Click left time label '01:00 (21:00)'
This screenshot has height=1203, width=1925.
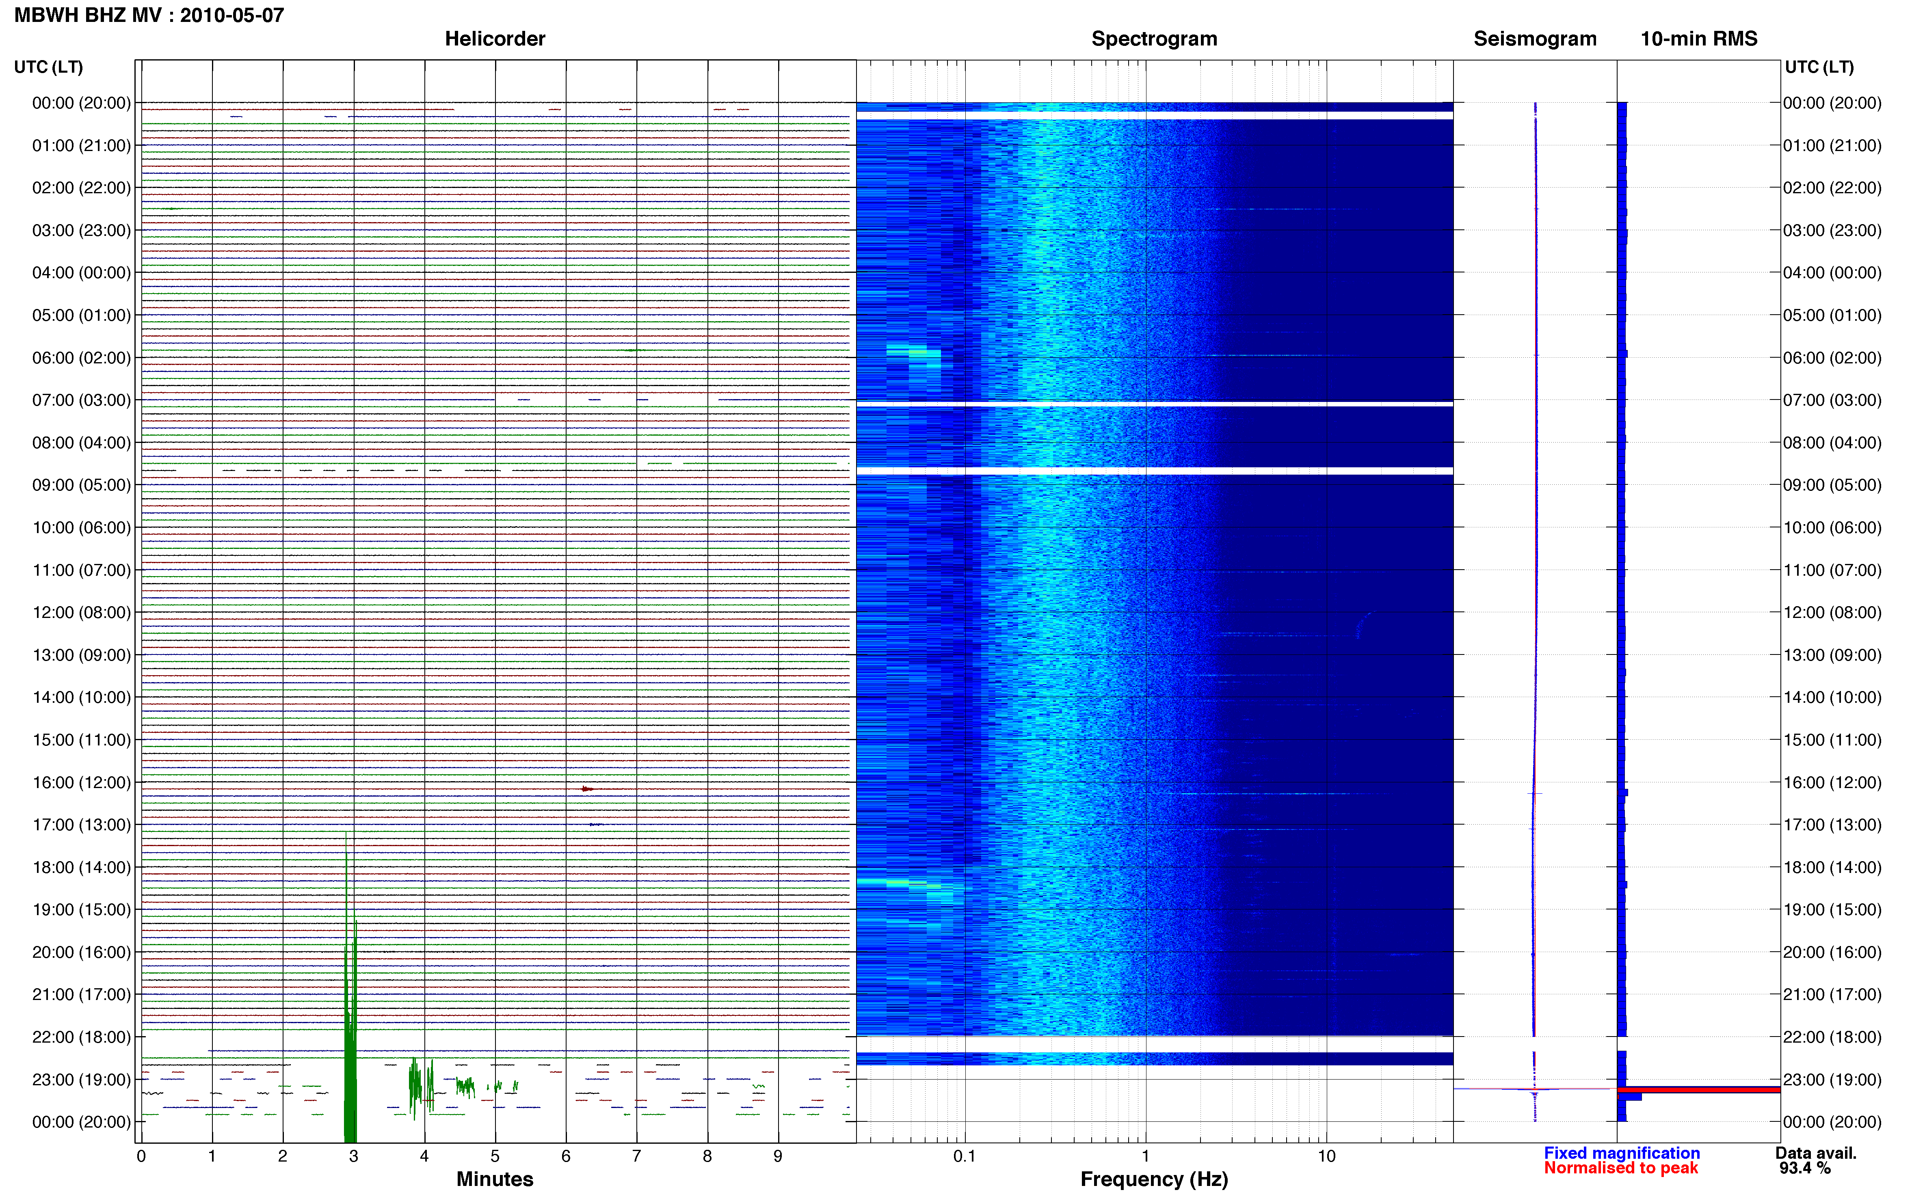(81, 146)
